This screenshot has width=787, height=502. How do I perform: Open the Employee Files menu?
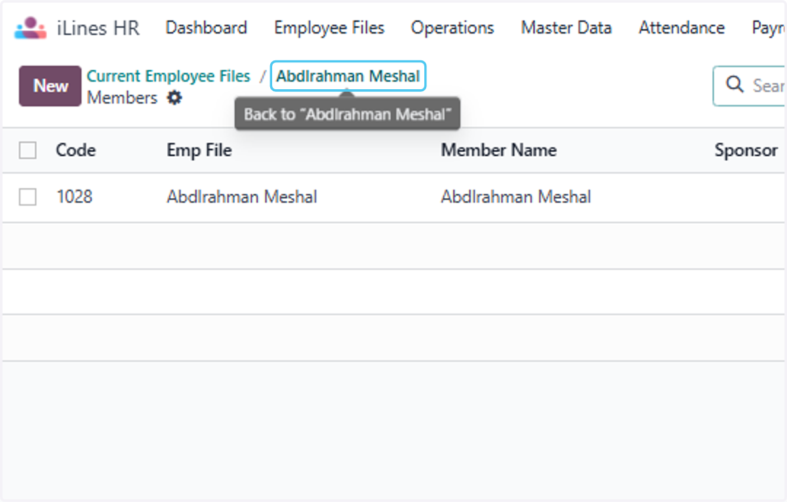(329, 28)
